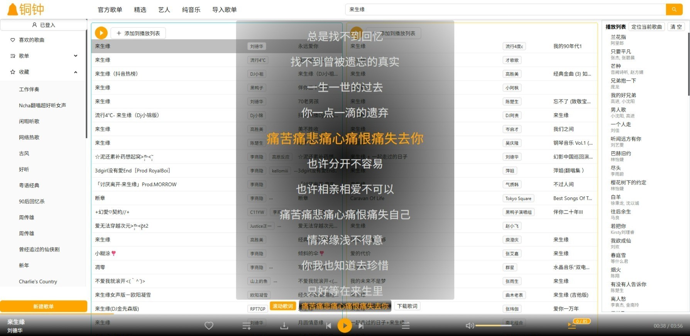Image resolution: width=690 pixels, height=336 pixels.
Task: Adjust the volume slider in player bar
Action: pyautogui.click(x=493, y=326)
